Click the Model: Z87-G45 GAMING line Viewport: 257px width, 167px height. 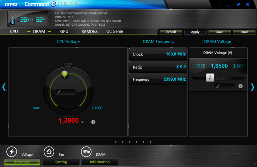[80, 24]
